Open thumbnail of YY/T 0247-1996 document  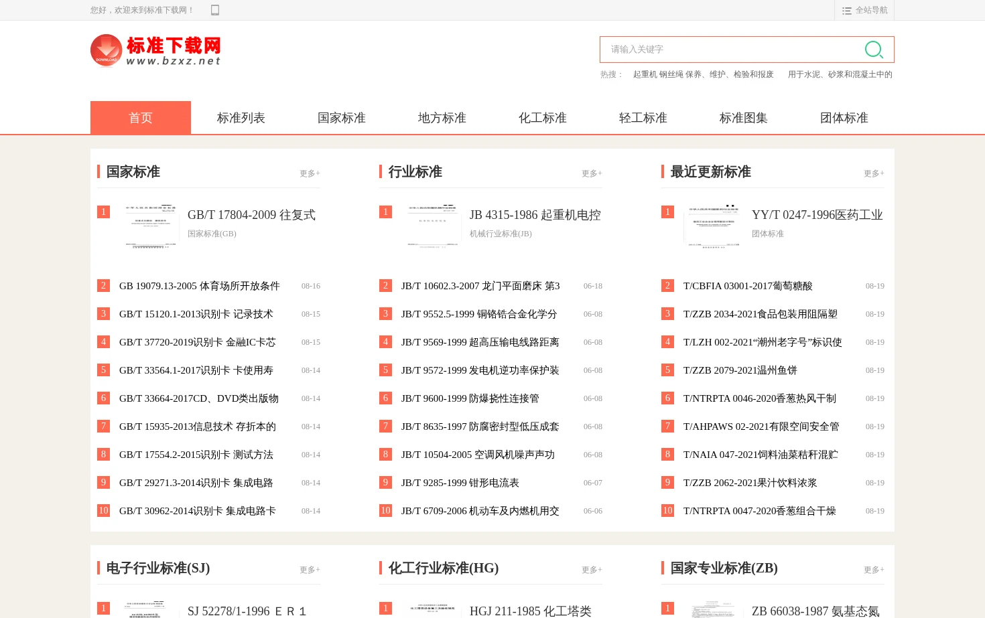coord(715,226)
